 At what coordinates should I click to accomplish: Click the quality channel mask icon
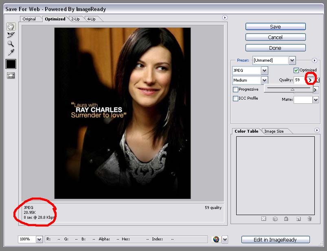click(317, 80)
